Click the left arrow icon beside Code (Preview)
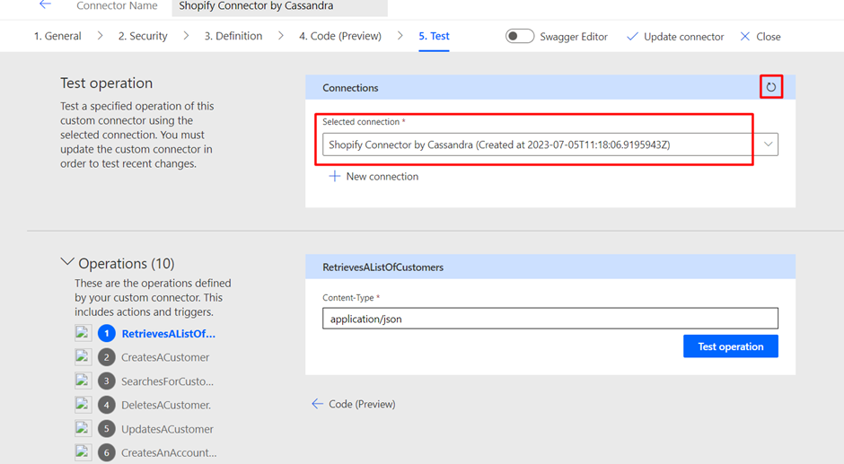The width and height of the screenshot is (844, 464). pos(317,404)
